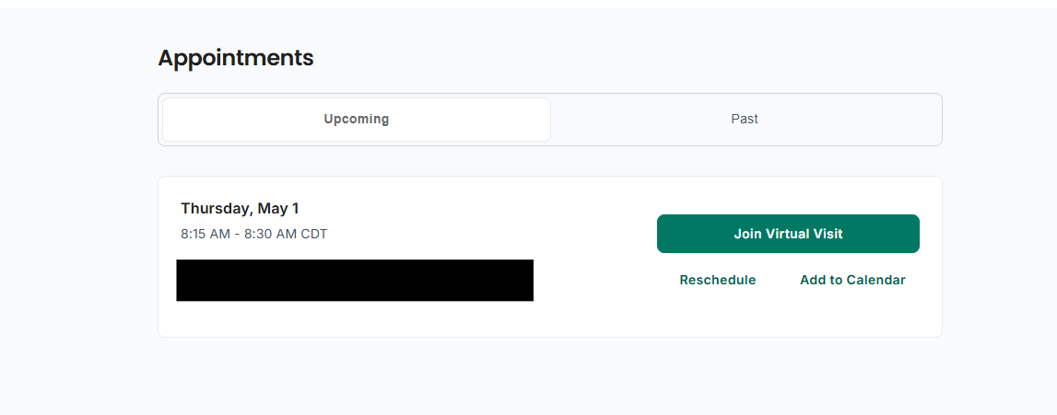1057x415 pixels.
Task: Click the blacked-out appointment details block
Action: tap(355, 280)
